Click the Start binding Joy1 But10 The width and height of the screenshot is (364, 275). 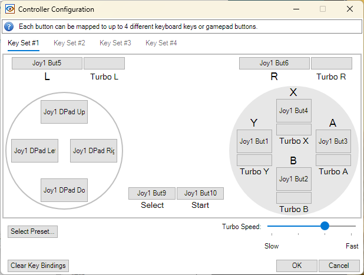[x=200, y=193]
